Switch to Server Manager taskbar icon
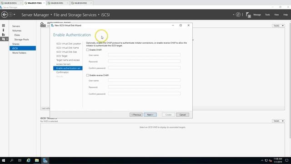The image size is (291, 164). [x=45, y=160]
